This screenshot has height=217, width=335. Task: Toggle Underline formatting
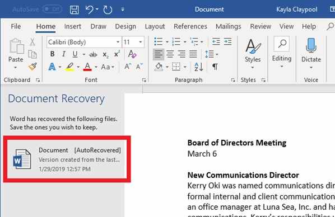(75, 54)
